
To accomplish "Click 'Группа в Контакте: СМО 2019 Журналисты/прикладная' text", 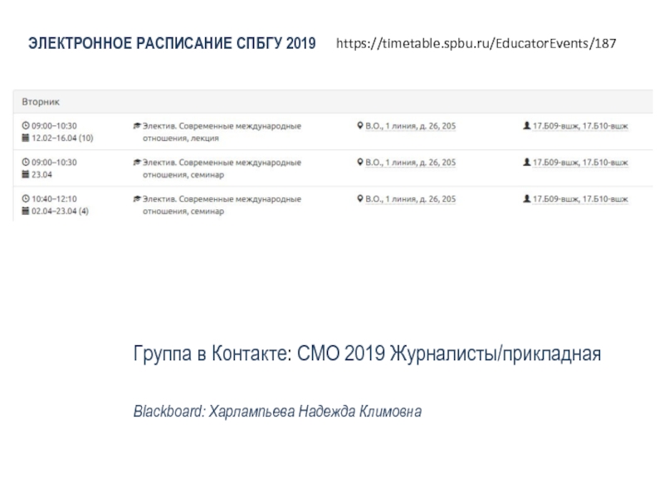I will tap(367, 354).
